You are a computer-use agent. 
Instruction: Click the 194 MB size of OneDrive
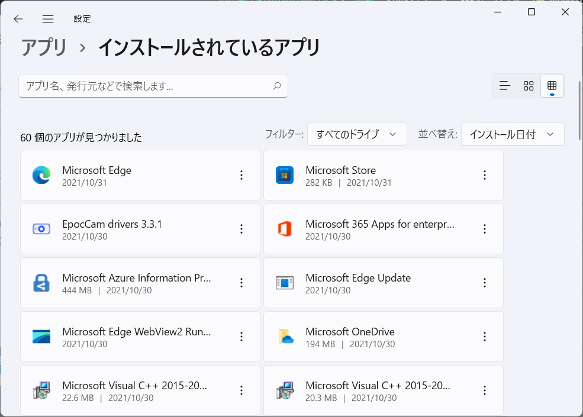click(x=320, y=344)
